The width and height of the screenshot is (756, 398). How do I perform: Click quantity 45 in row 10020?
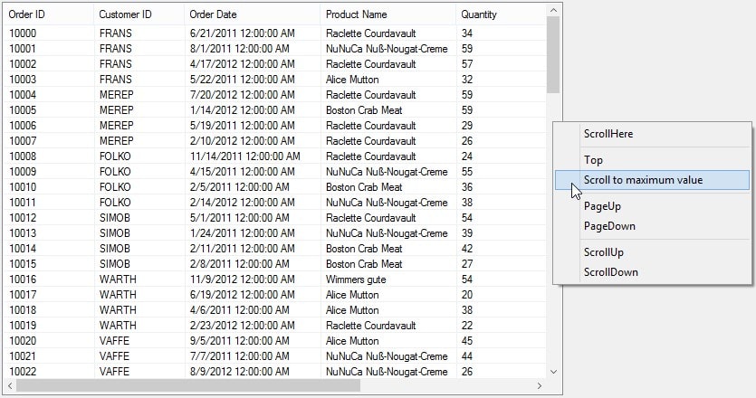click(502, 341)
